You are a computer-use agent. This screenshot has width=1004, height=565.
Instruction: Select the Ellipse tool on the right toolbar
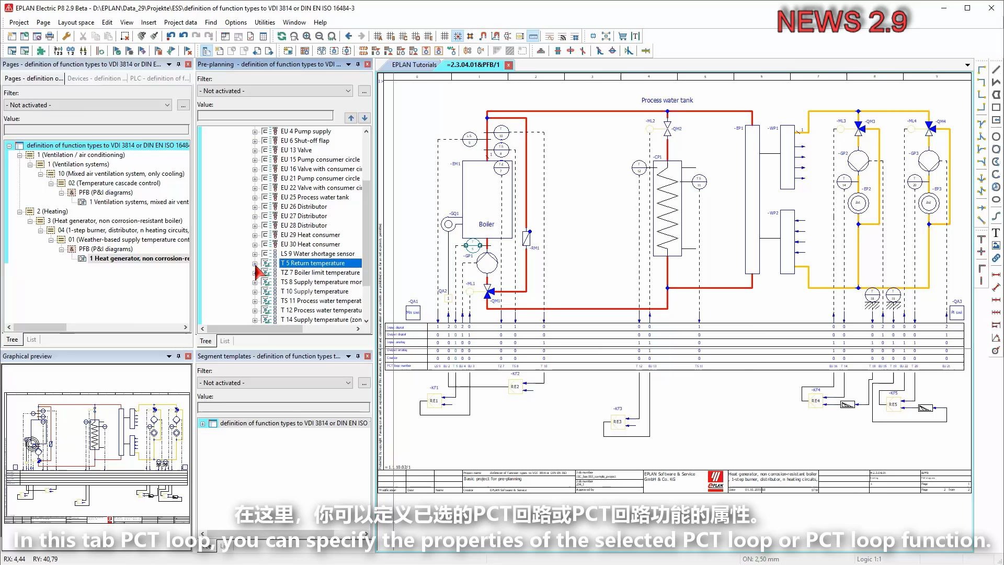tap(996, 199)
